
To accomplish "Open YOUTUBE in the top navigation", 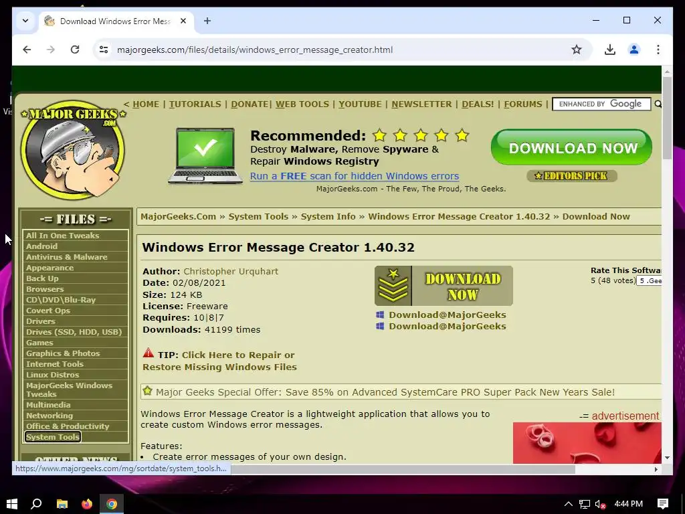I will tap(360, 104).
